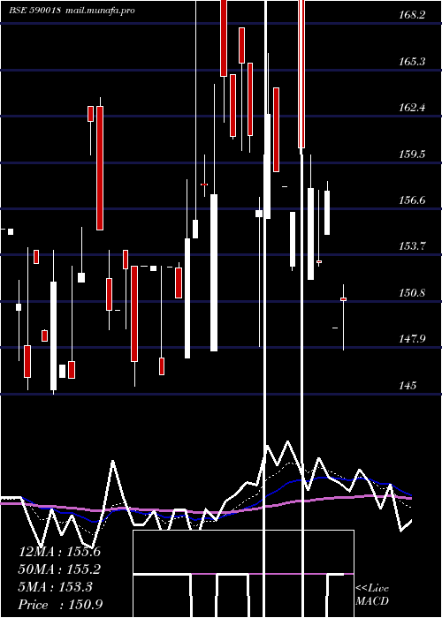Click the Price : 150.9 readout

tap(61, 605)
